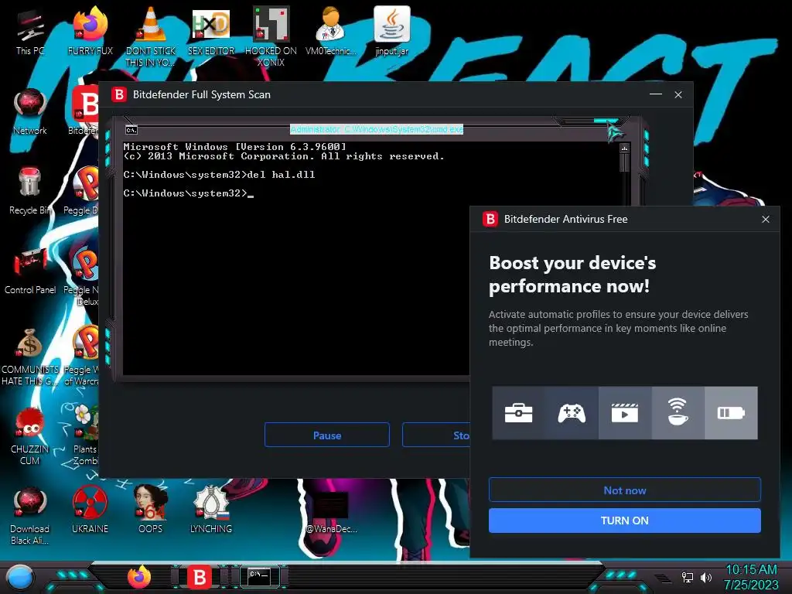This screenshot has width=792, height=594.
Task: Open the This PC desktop icon
Action: point(30,32)
